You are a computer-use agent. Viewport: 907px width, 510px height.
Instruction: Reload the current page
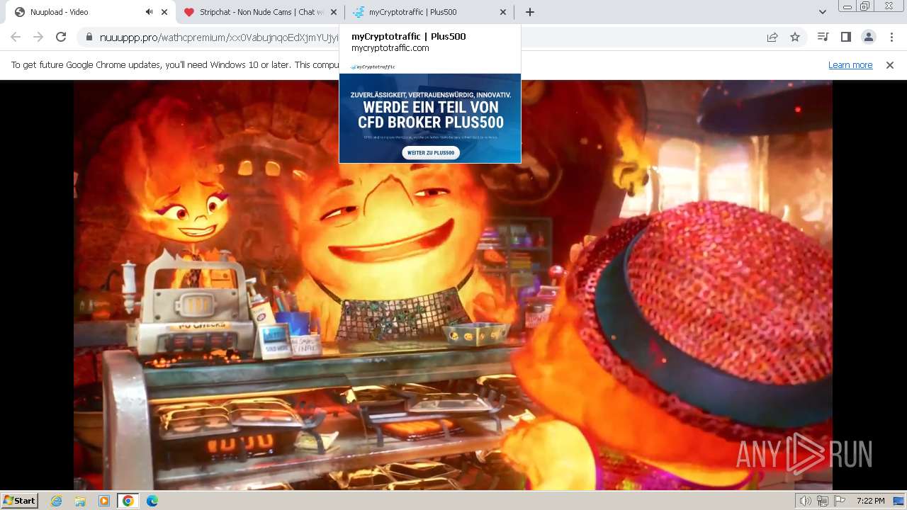[61, 37]
